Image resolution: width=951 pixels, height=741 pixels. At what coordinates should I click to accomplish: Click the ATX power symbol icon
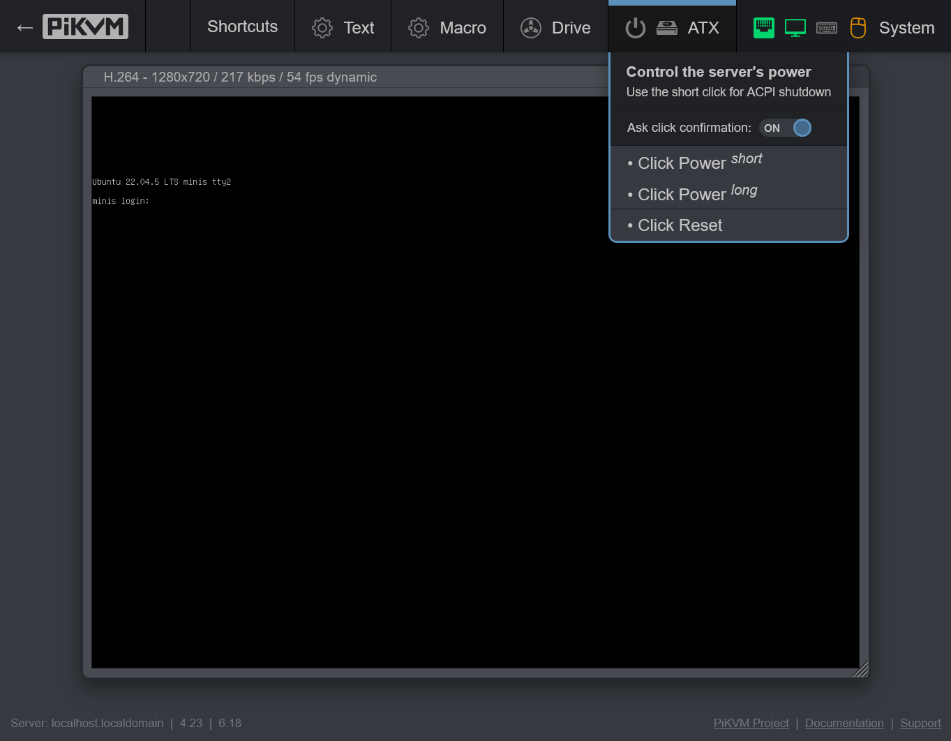coord(636,28)
